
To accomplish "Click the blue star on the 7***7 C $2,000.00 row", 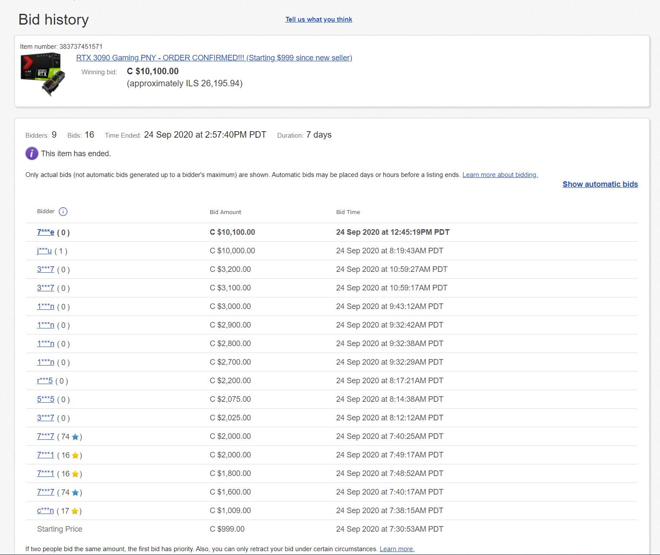I will click(75, 437).
